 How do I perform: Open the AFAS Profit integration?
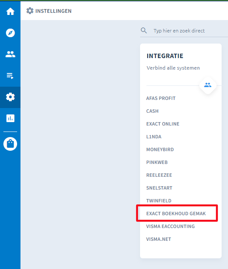point(161,98)
